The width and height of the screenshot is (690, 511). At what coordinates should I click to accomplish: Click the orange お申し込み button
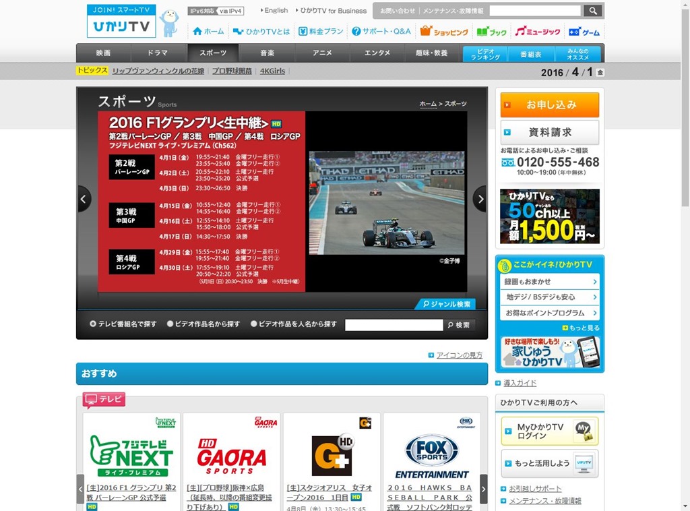[x=550, y=104]
